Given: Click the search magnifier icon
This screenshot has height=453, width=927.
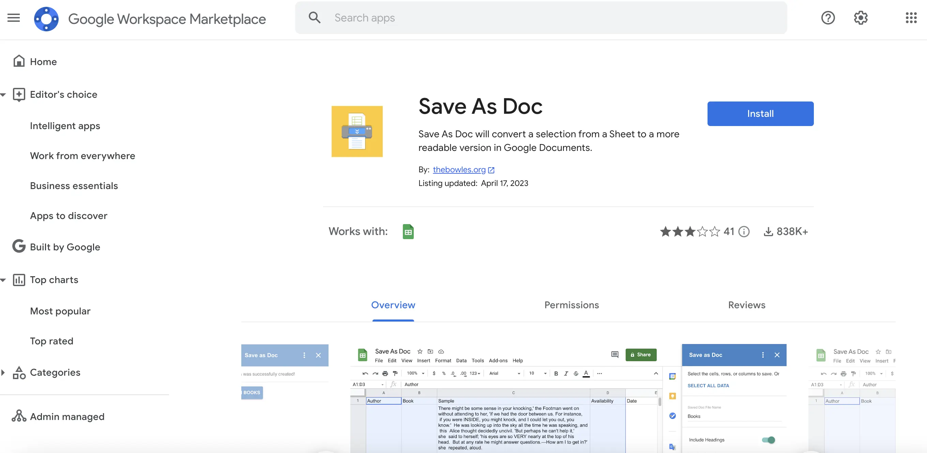Looking at the screenshot, I should click(314, 18).
